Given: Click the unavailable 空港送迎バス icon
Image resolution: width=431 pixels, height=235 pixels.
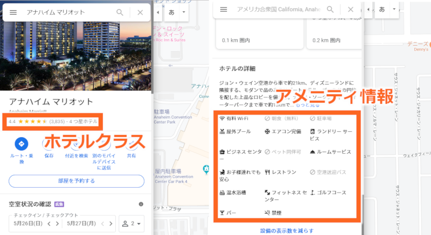Looking at the screenshot, I should (x=312, y=172).
